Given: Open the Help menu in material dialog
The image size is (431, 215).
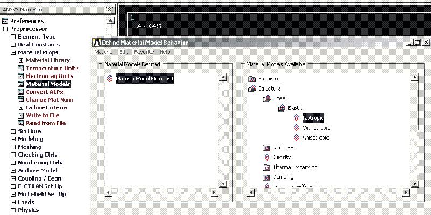Looking at the screenshot, I should click(165, 52).
